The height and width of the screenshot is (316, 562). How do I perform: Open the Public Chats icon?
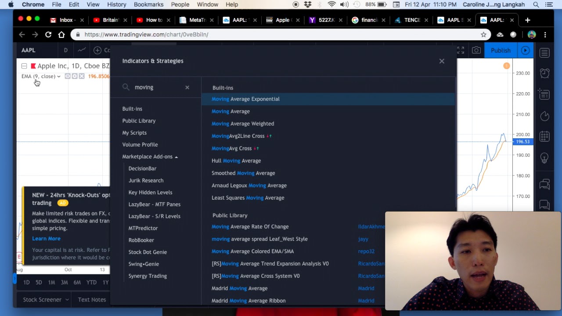(x=544, y=184)
